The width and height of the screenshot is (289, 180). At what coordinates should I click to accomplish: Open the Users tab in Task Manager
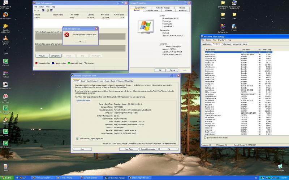[245, 44]
